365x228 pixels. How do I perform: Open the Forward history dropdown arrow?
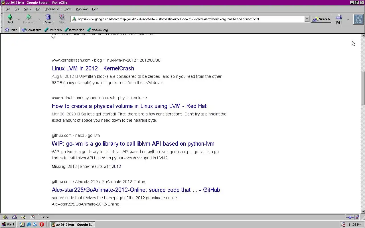[39, 19]
